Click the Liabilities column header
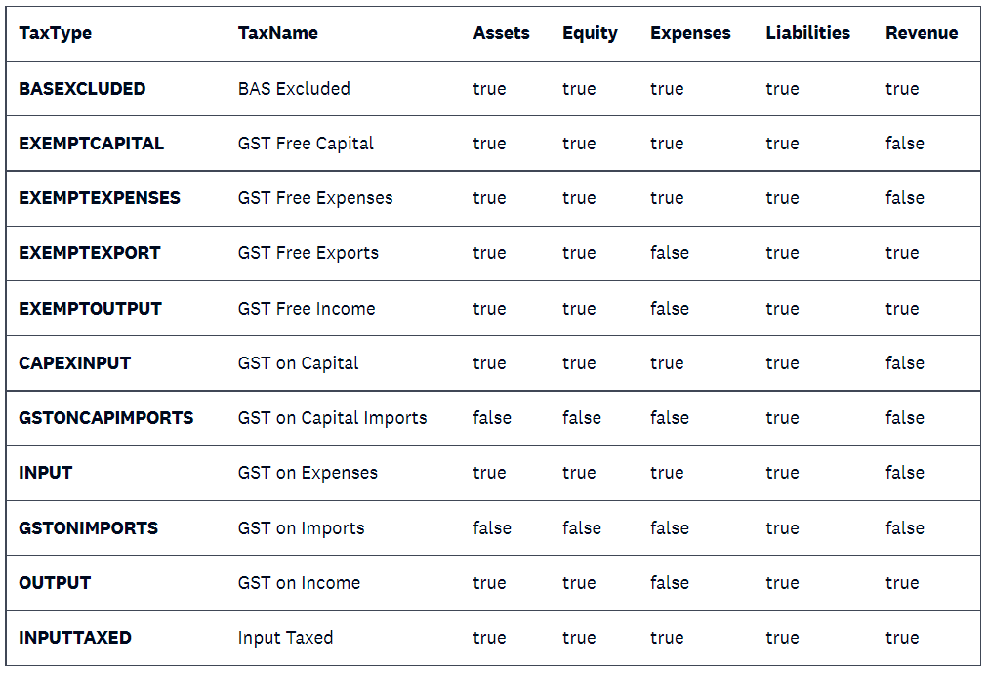 click(x=807, y=33)
